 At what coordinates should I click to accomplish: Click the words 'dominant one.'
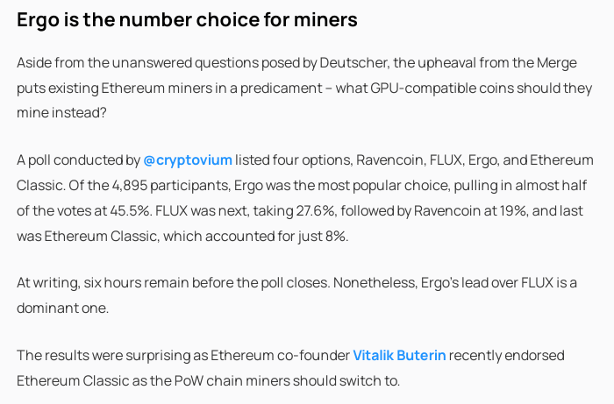click(62, 308)
